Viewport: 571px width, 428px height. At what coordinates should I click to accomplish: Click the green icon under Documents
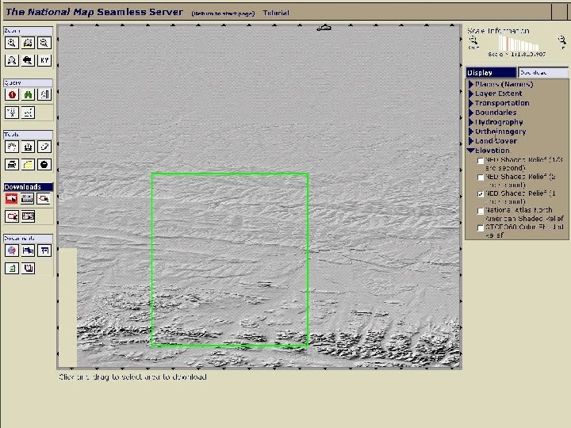click(x=12, y=268)
